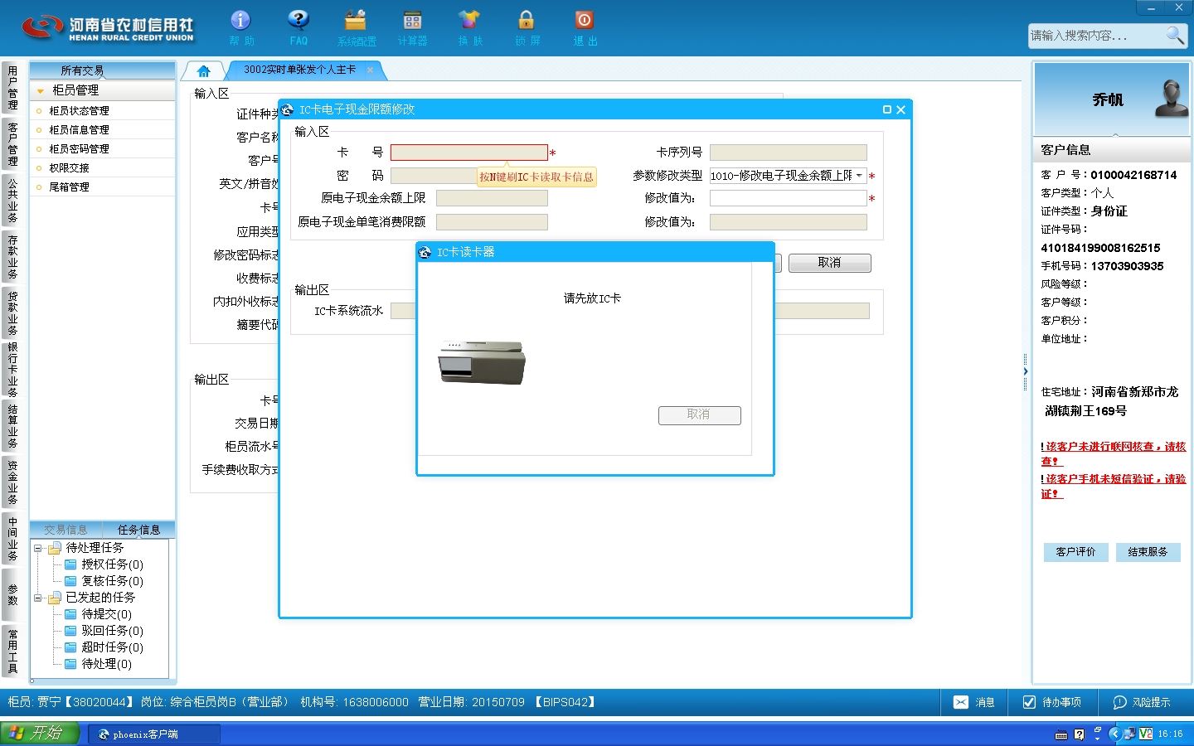
Task: Open 风险提示 in status bar
Action: pyautogui.click(x=1142, y=702)
